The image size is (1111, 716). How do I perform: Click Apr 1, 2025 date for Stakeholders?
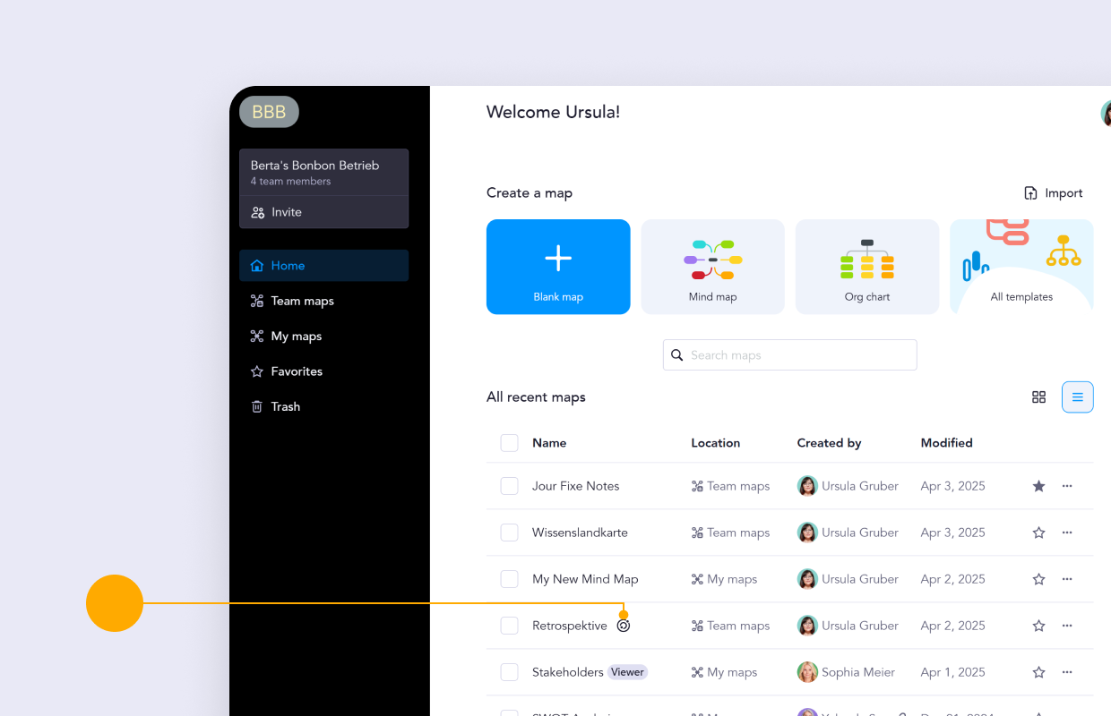click(952, 672)
